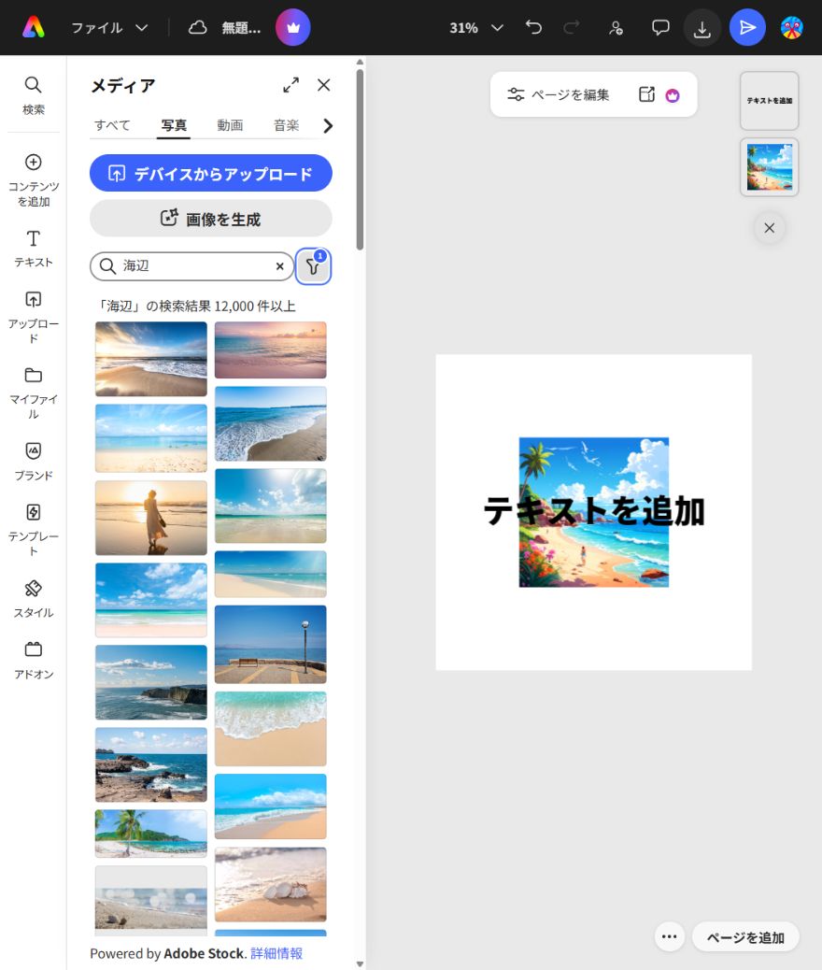Open the premium crown upgrade button
The width and height of the screenshot is (822, 970).
(x=292, y=27)
